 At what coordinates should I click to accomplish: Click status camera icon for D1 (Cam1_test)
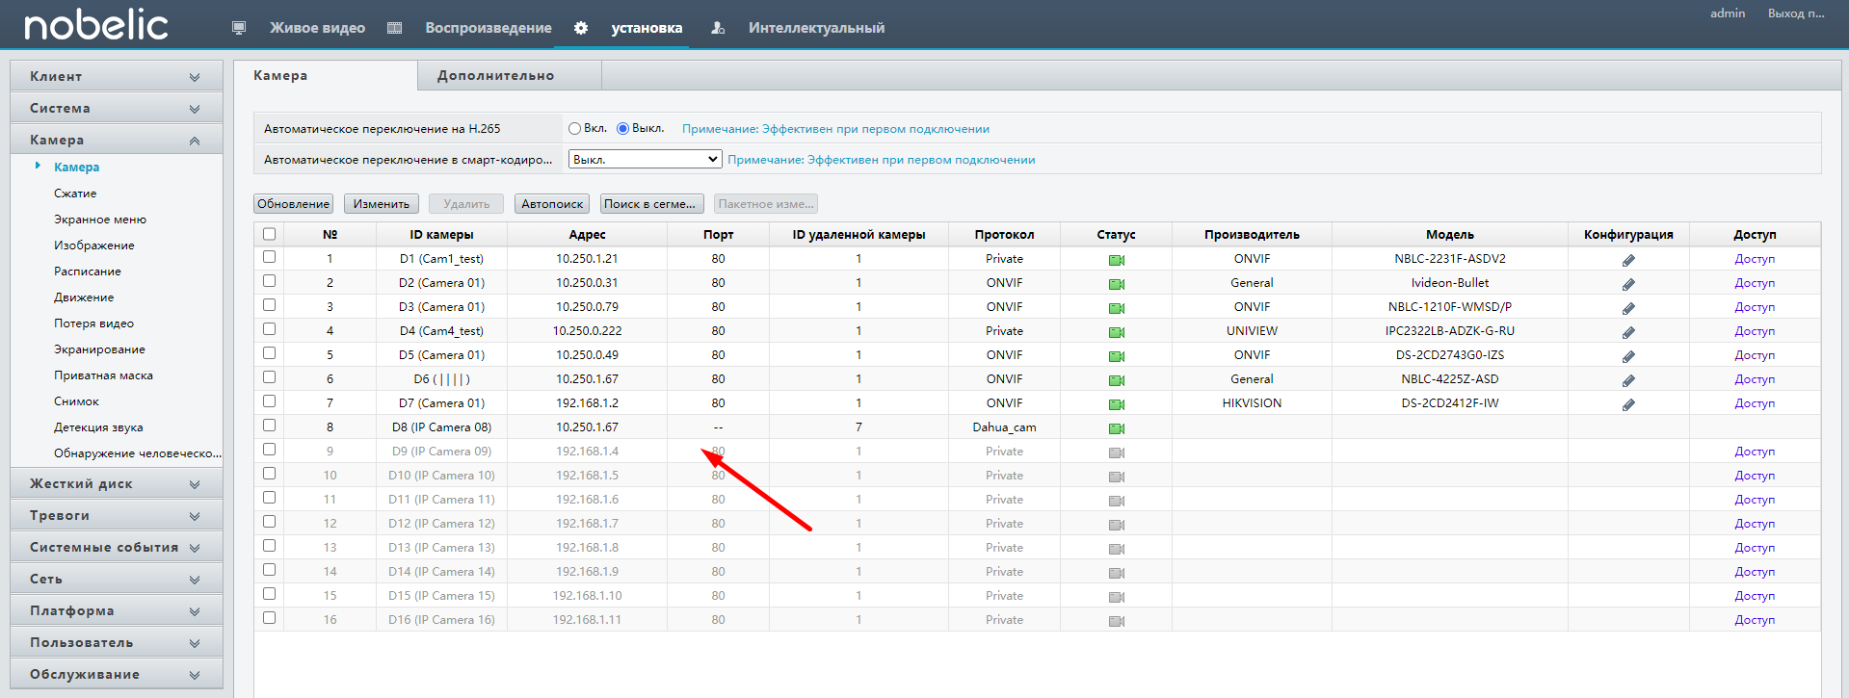coord(1117,260)
